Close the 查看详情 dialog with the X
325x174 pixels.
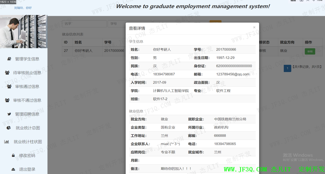click(254, 27)
